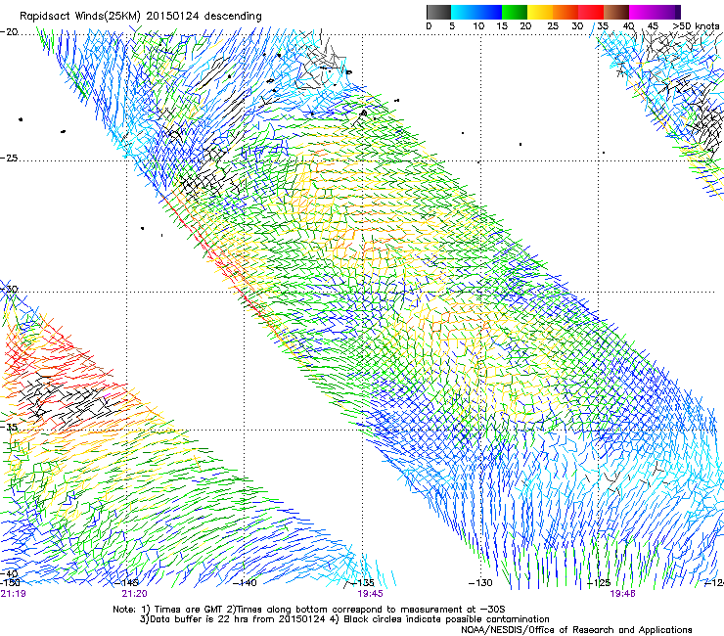This screenshot has height=636, width=724.
Task: Click the latitude label '-25'
Action: coord(9,158)
